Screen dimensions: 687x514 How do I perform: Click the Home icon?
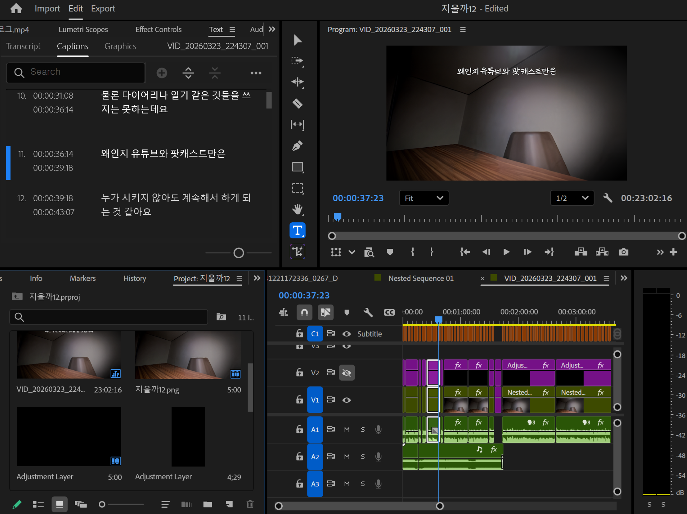click(16, 8)
